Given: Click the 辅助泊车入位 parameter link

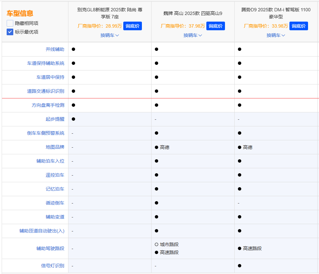Looking at the screenshot, I should tap(51, 161).
